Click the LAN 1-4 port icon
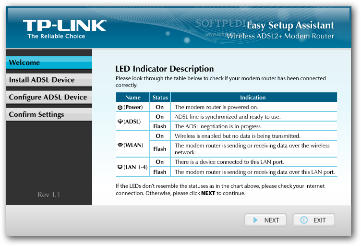 (x=120, y=167)
